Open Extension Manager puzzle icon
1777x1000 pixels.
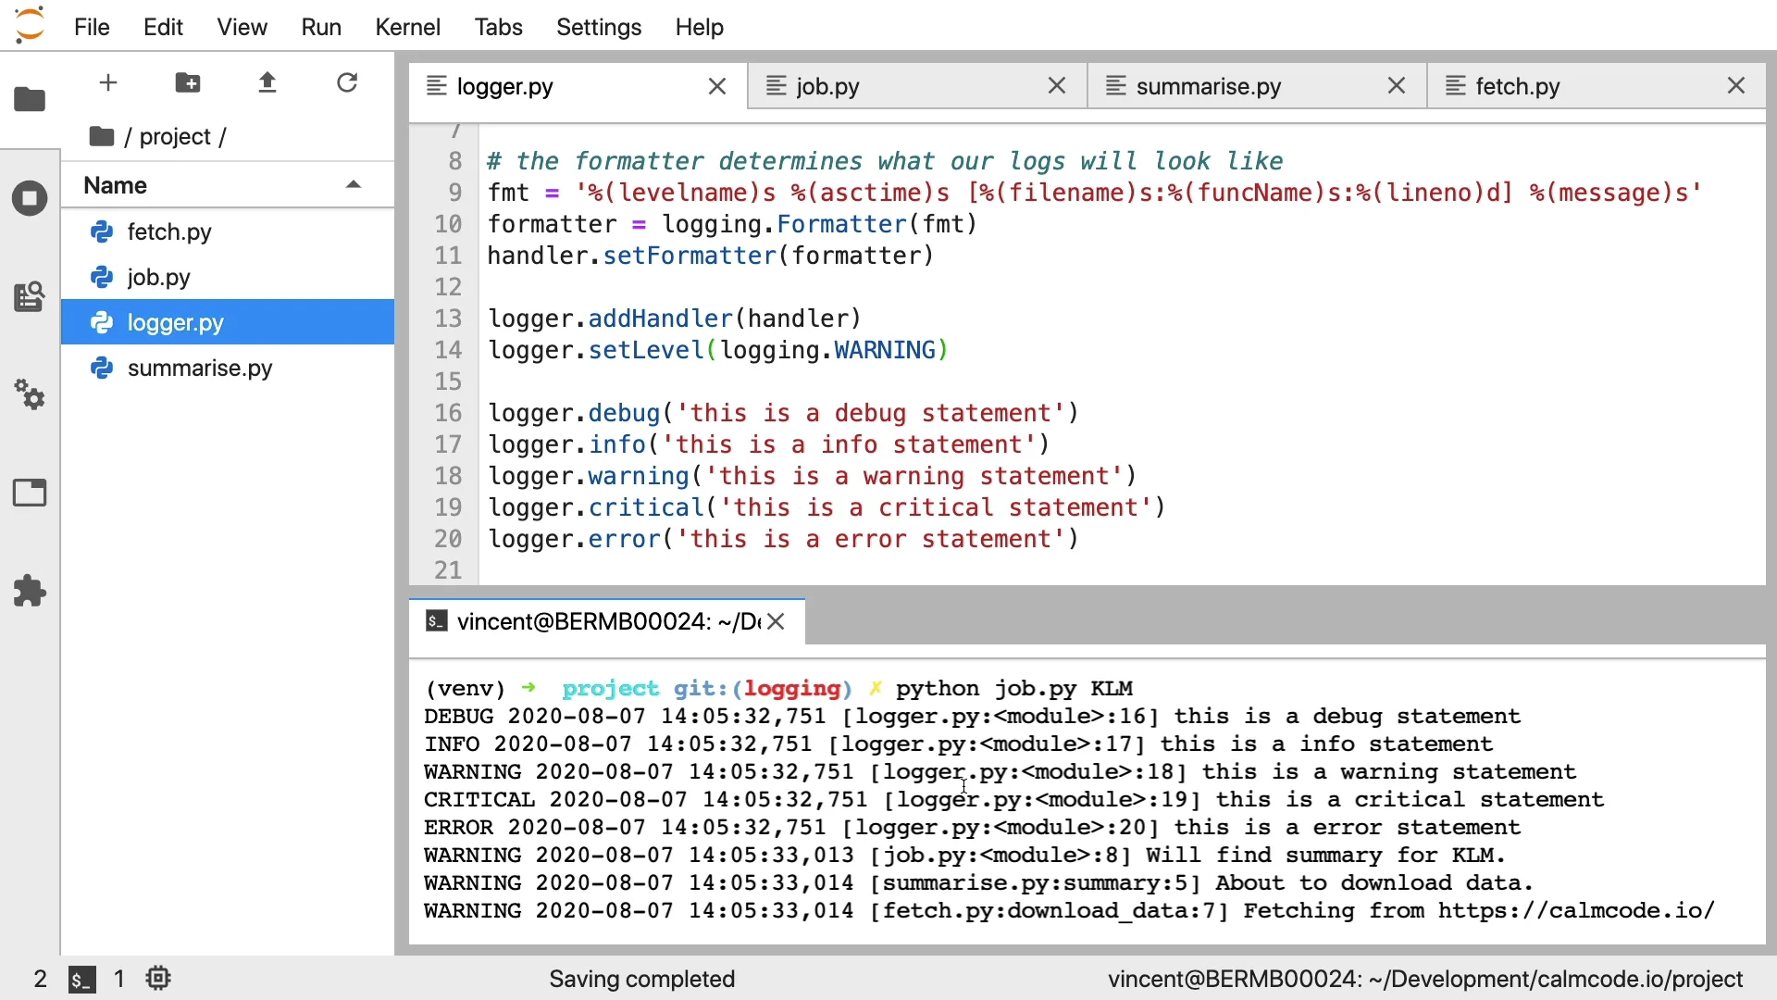(30, 591)
